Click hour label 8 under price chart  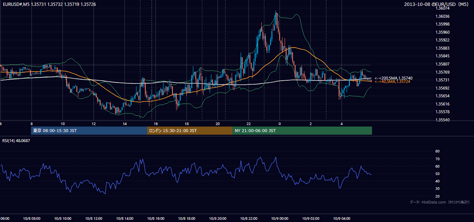tap(32, 124)
